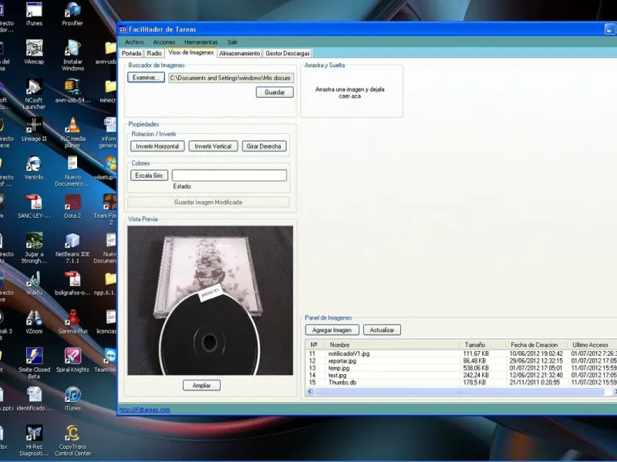Screen dimensions: 617x462
Task: Open the Herramientas menu
Action: click(201, 42)
